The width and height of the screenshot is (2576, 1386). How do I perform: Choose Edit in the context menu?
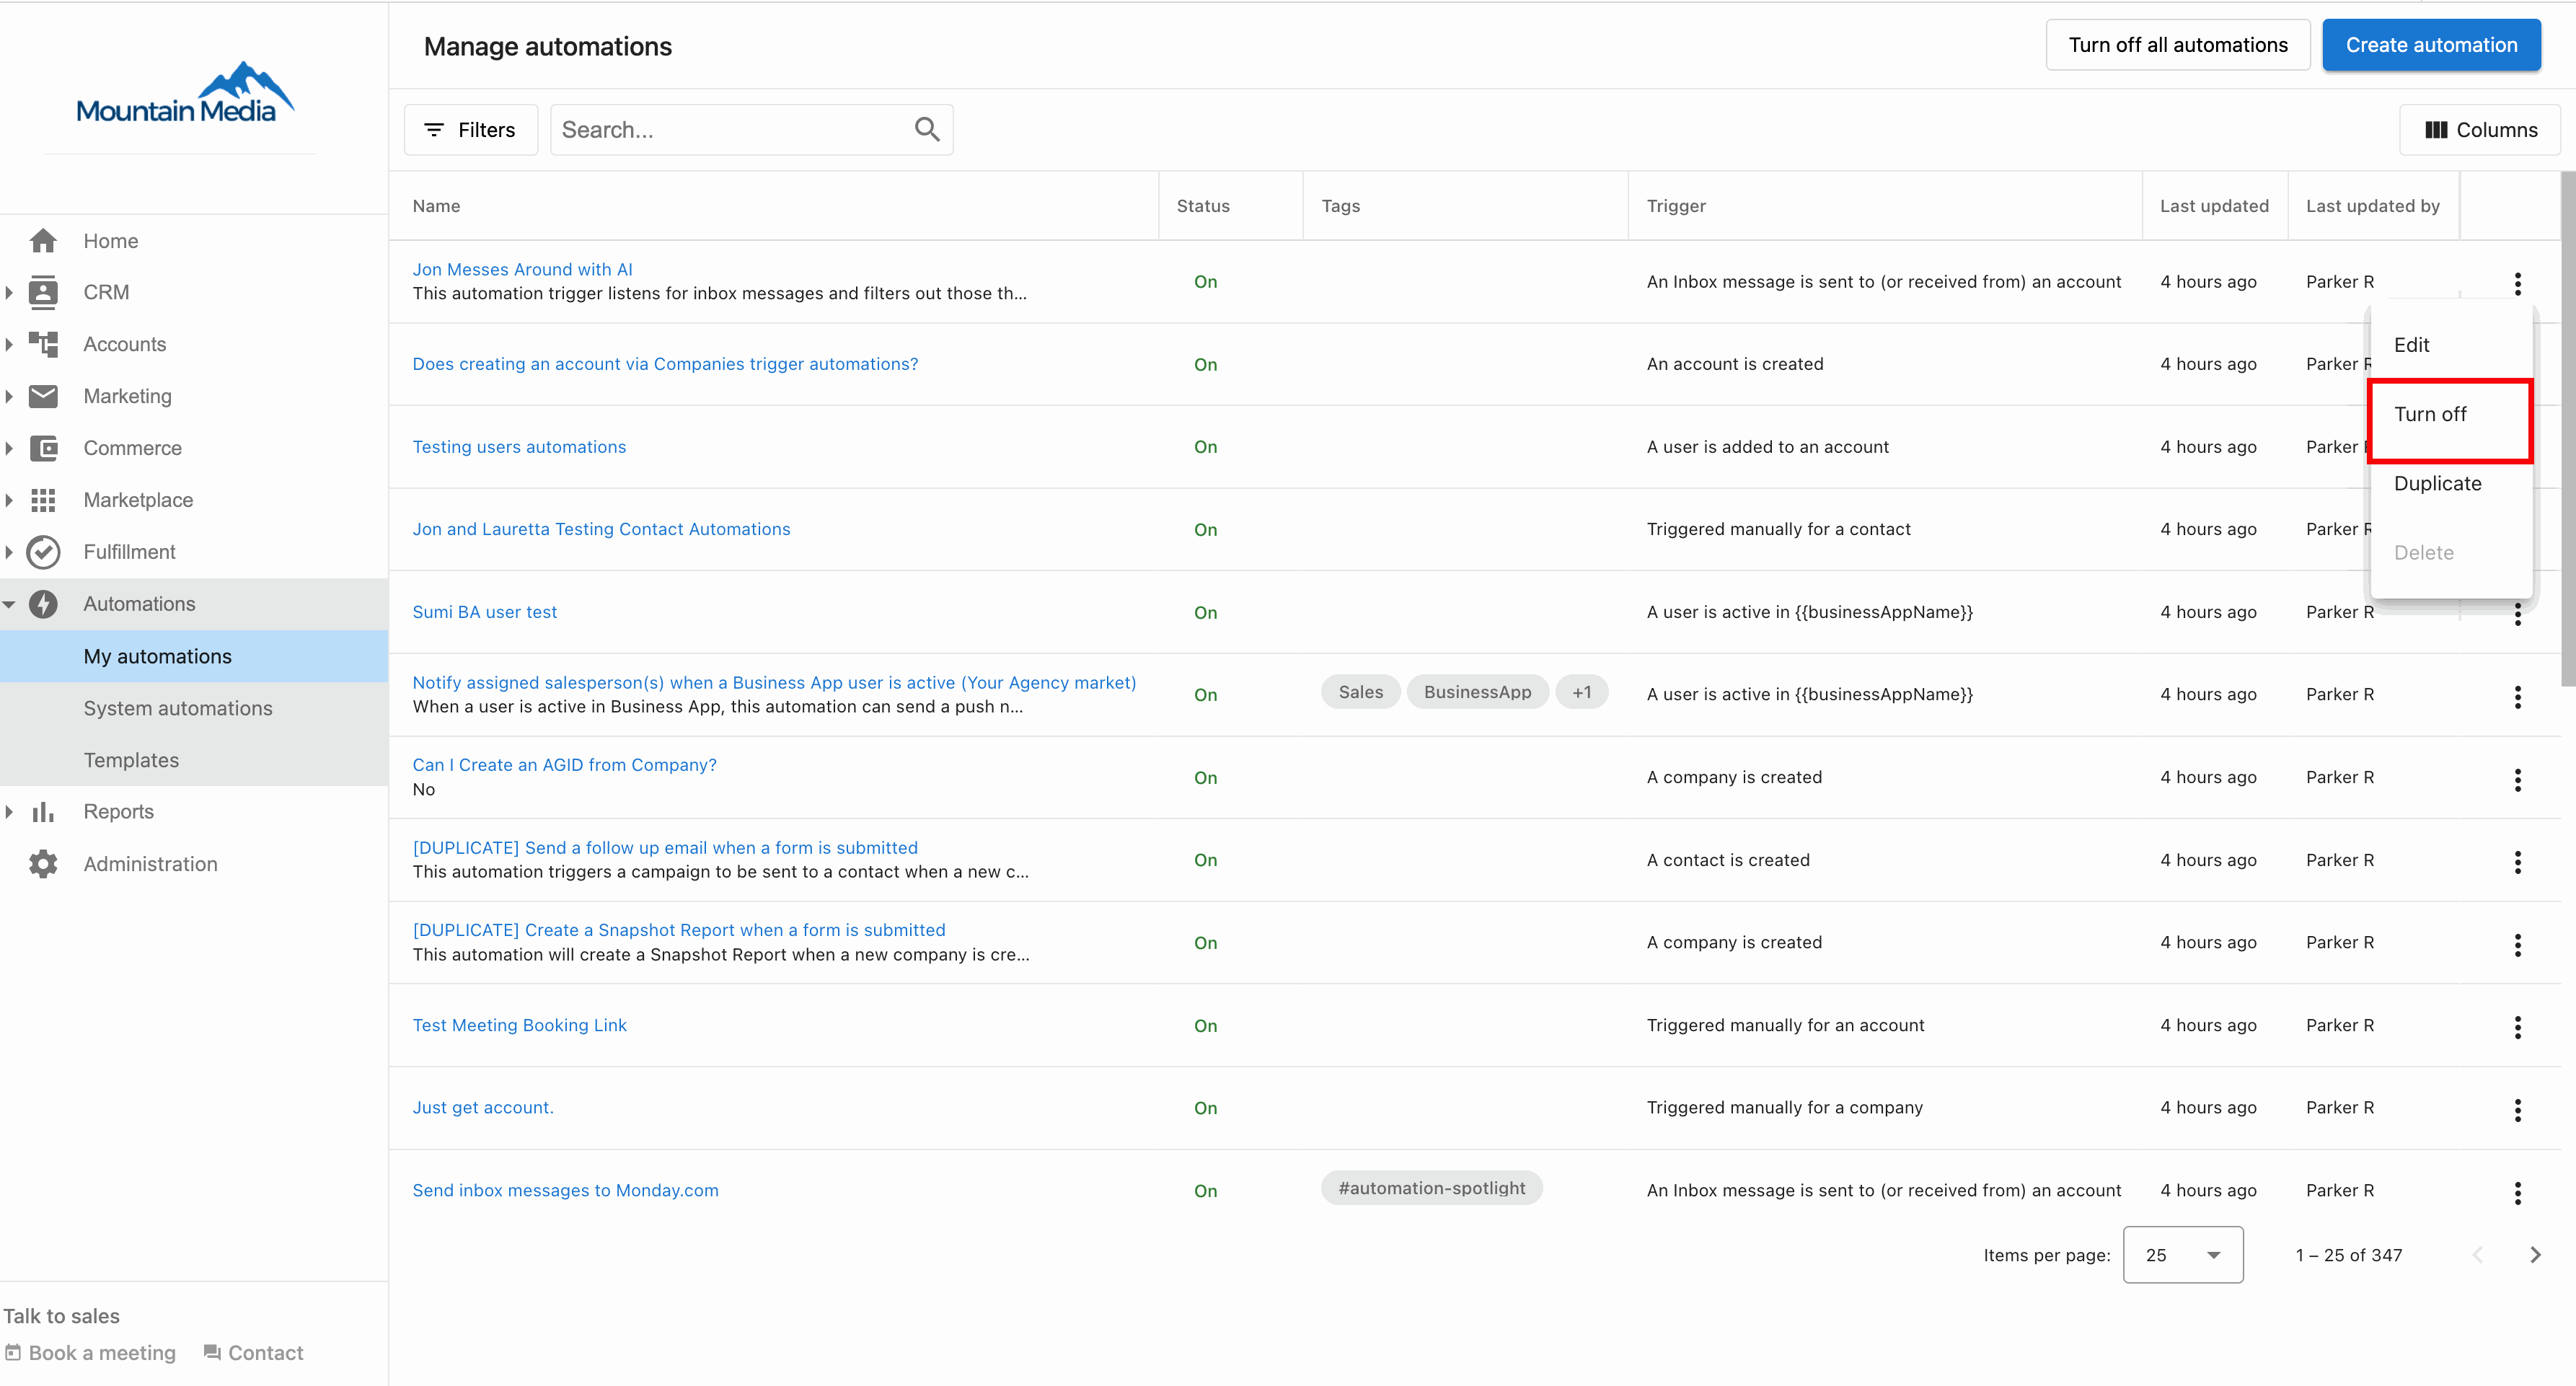2450,345
